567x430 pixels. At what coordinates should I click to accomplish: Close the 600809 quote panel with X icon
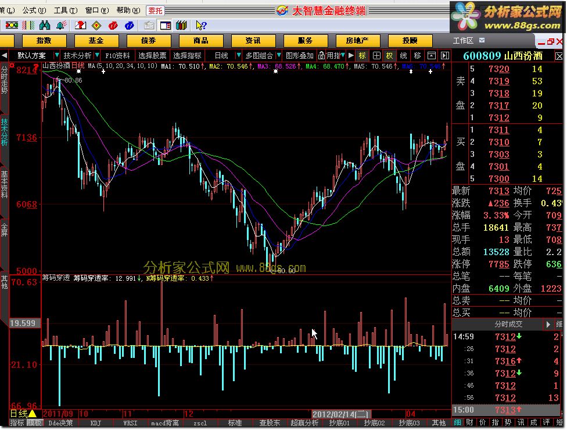(559, 56)
